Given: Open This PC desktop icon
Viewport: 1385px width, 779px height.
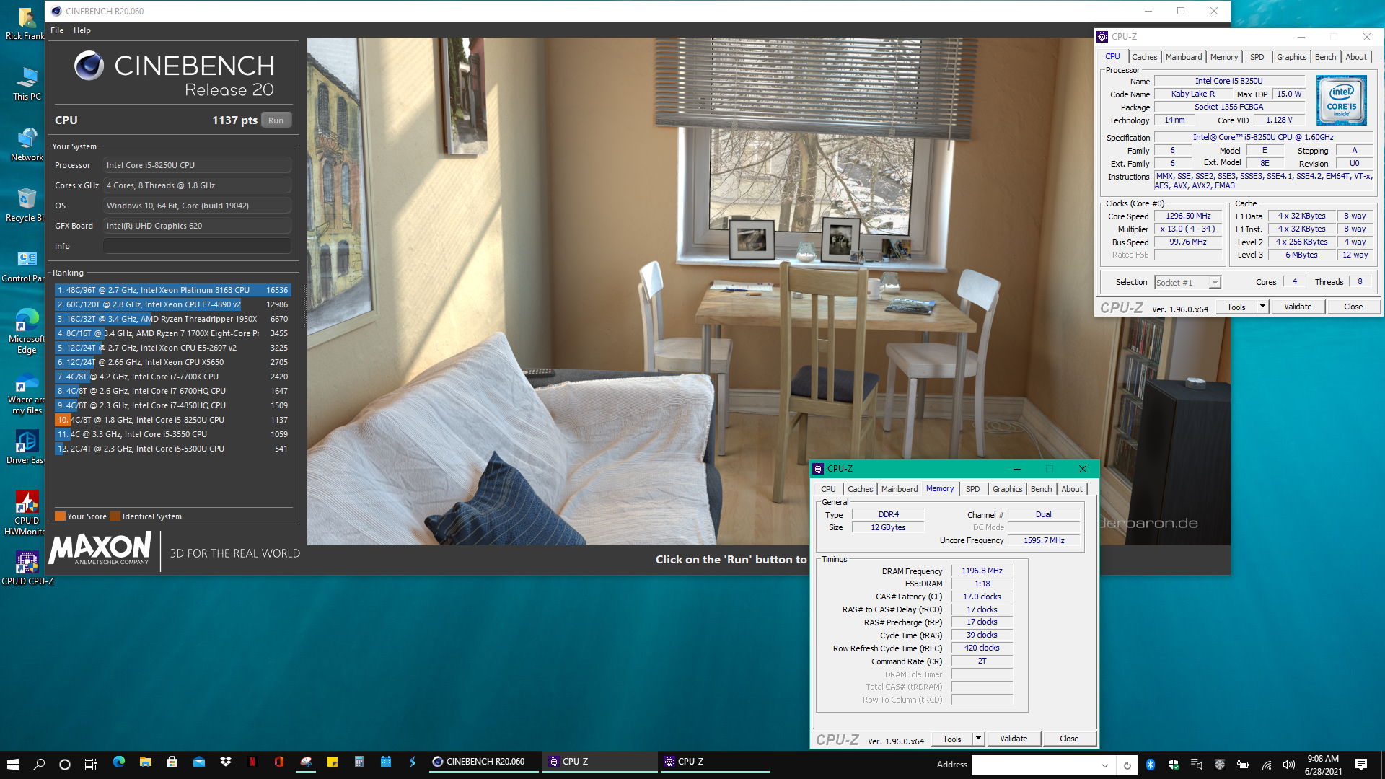Looking at the screenshot, I should (x=27, y=83).
